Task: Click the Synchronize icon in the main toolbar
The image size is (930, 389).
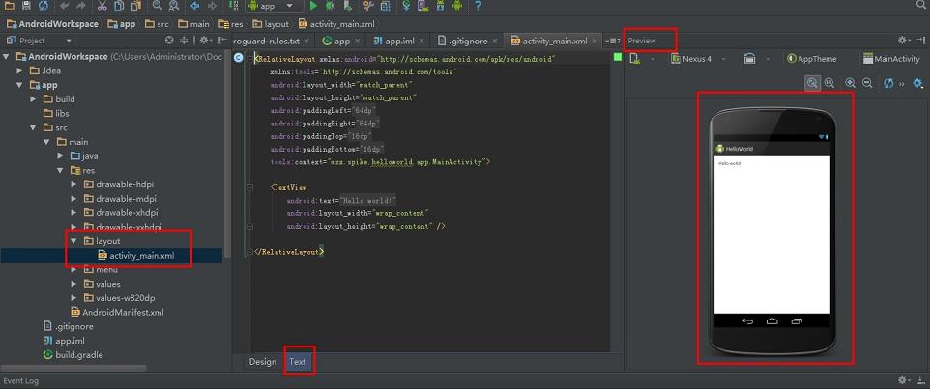Action: pos(44,6)
